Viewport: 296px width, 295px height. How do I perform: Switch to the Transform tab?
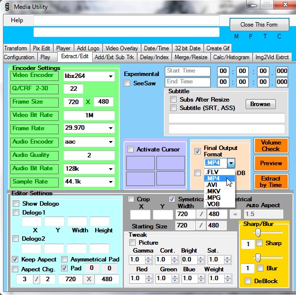pyautogui.click(x=16, y=48)
